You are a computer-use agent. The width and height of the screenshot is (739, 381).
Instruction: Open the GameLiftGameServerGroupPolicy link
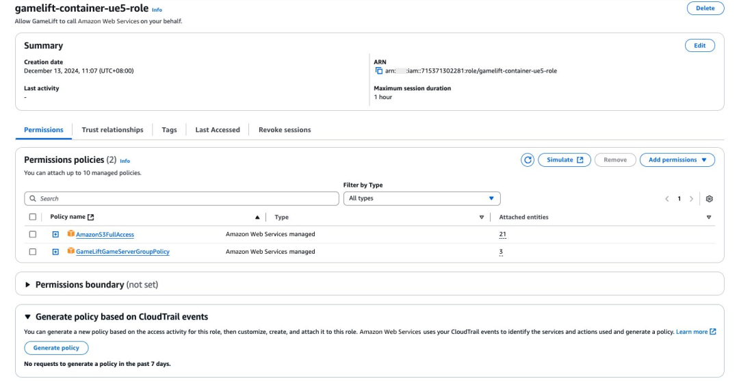point(122,252)
